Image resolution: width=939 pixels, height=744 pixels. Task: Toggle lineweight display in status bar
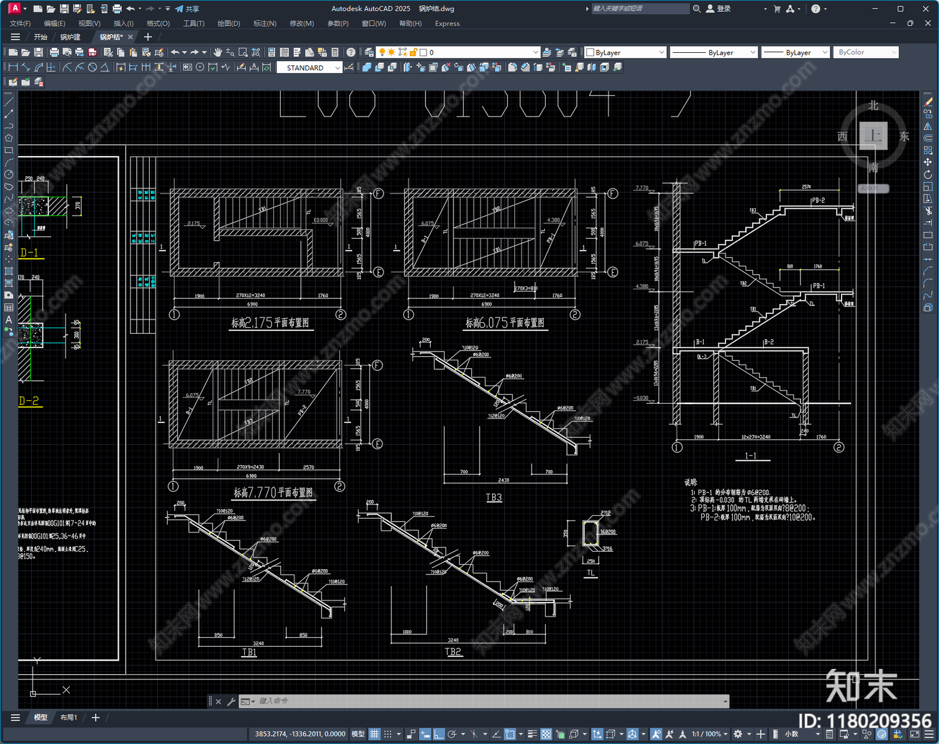pos(532,734)
